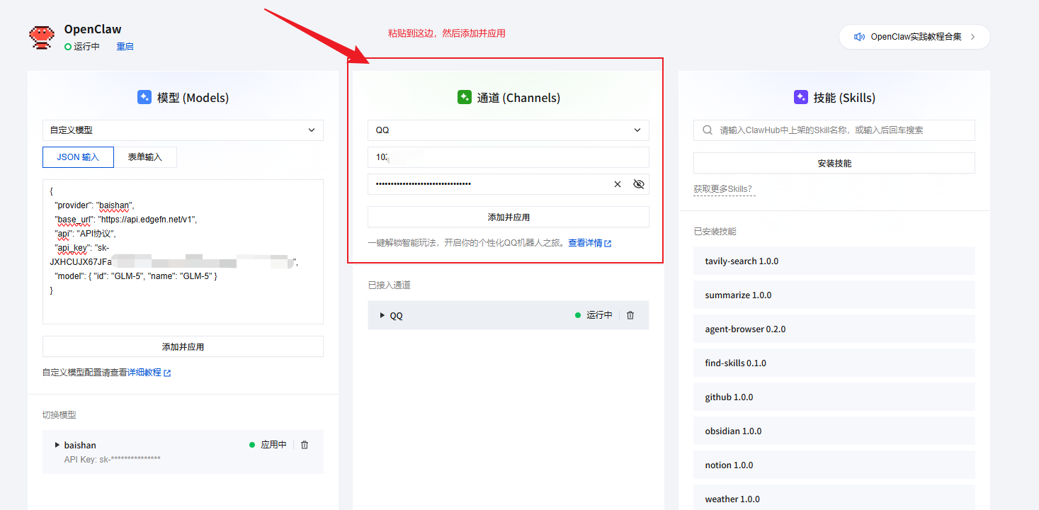
Task: Click chevron on OpenClaw实践教程合集 button
Action: click(972, 37)
